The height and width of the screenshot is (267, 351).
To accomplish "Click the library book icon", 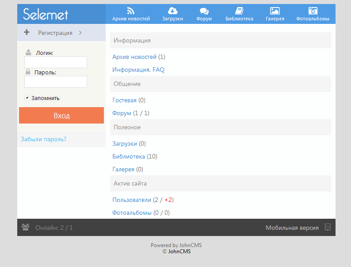I will [x=239, y=11].
